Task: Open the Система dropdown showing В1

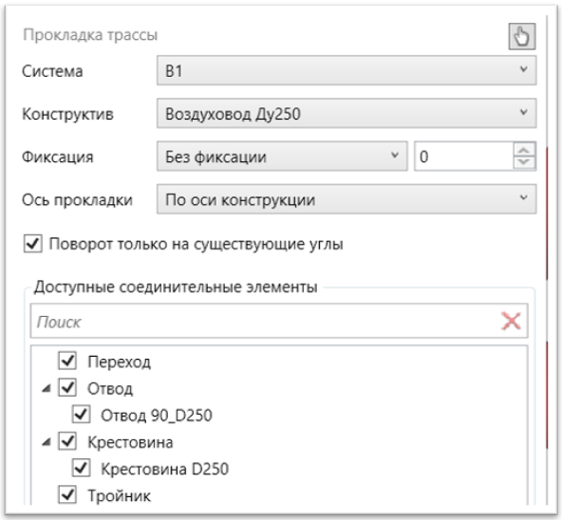Action: (347, 70)
